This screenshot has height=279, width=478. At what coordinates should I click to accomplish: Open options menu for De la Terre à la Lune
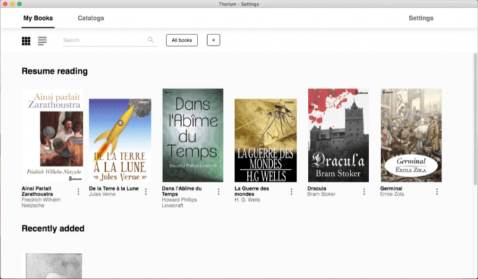pyautogui.click(x=145, y=192)
